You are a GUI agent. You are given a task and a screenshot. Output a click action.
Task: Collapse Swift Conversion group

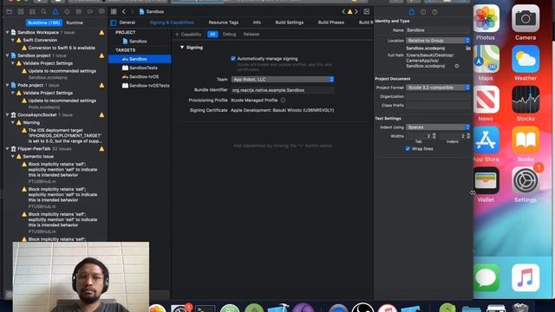click(x=13, y=40)
